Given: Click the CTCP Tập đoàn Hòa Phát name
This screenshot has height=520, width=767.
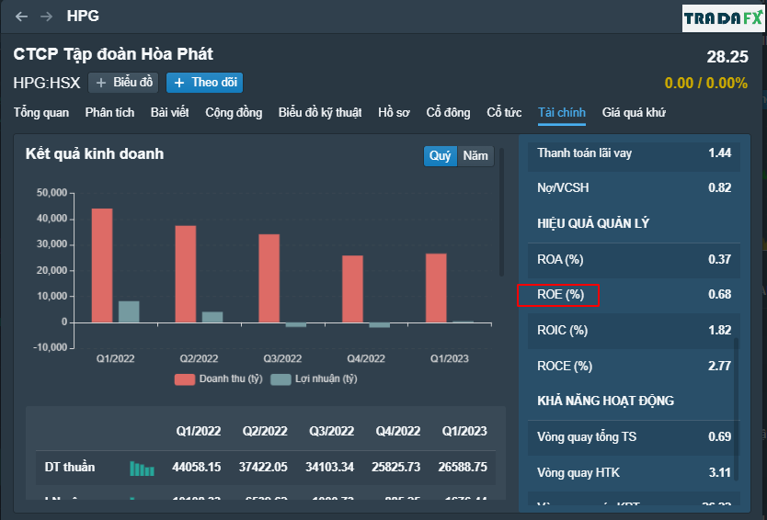Looking at the screenshot, I should 113,54.
